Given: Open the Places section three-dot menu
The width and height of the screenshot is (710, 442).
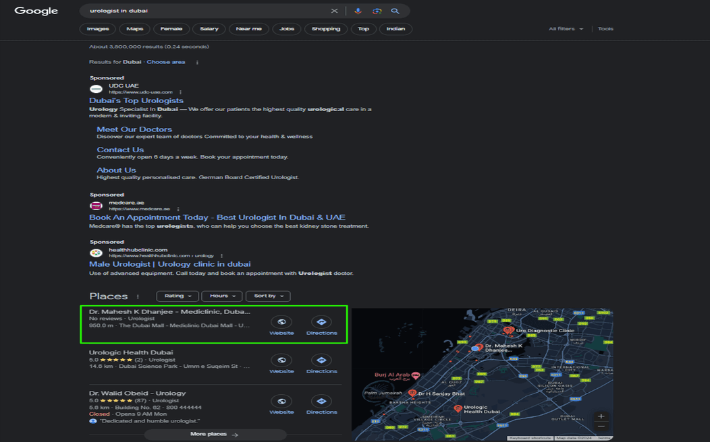Looking at the screenshot, I should click(x=138, y=297).
